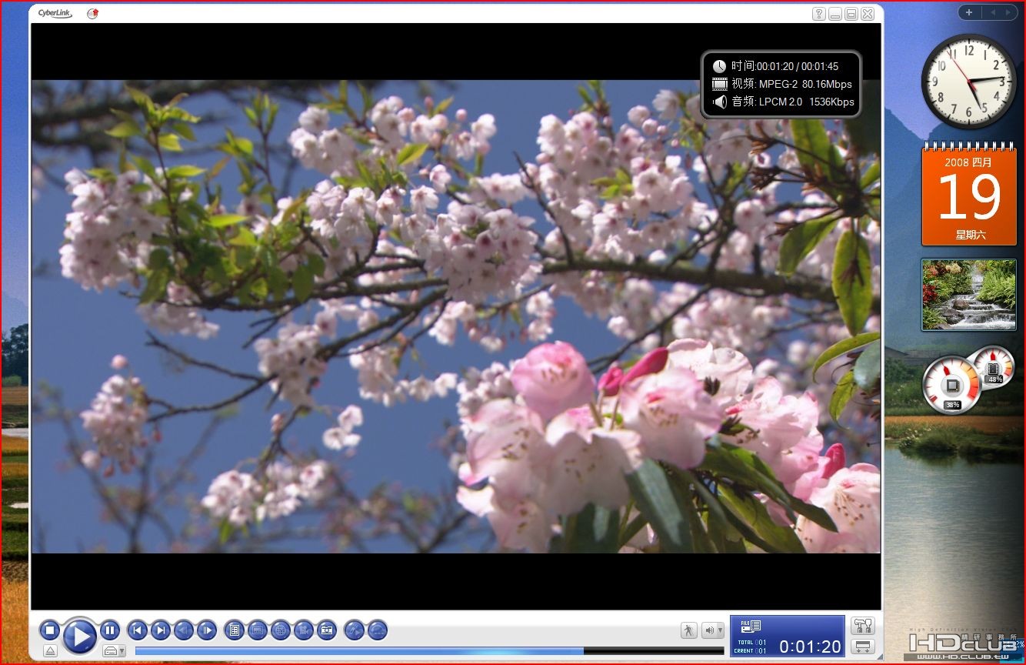
Task: Click the LPCM 2.0 1536Kbps audio info line
Action: pos(783,102)
